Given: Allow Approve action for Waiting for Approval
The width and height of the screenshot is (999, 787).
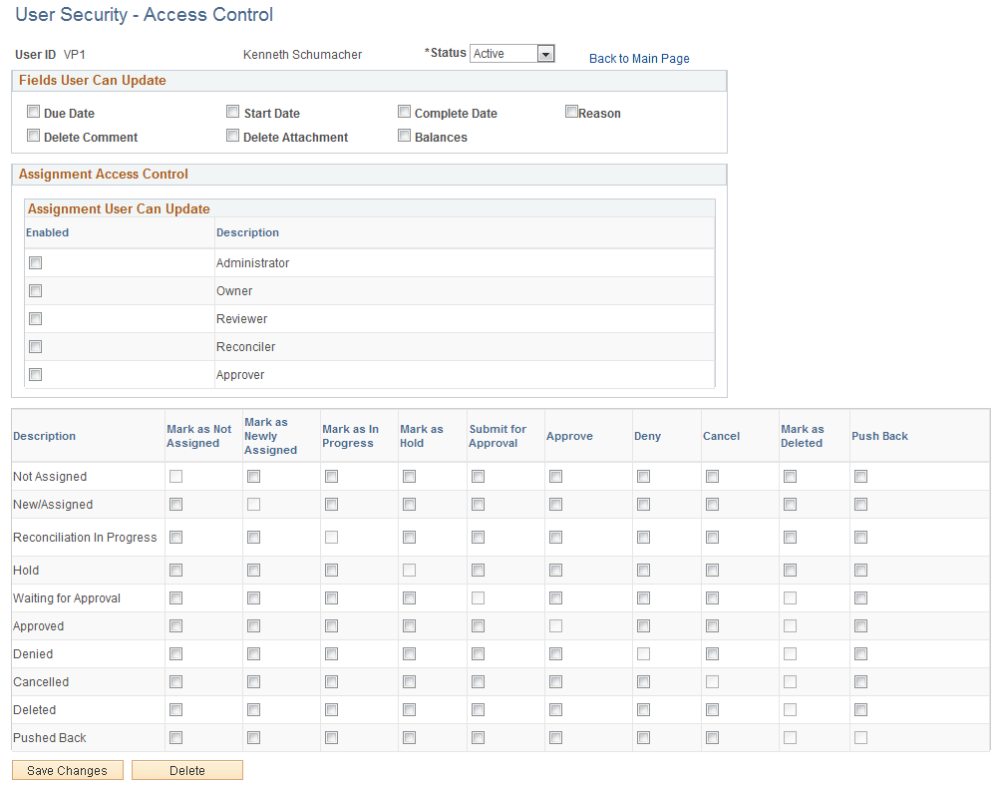Looking at the screenshot, I should 555,597.
